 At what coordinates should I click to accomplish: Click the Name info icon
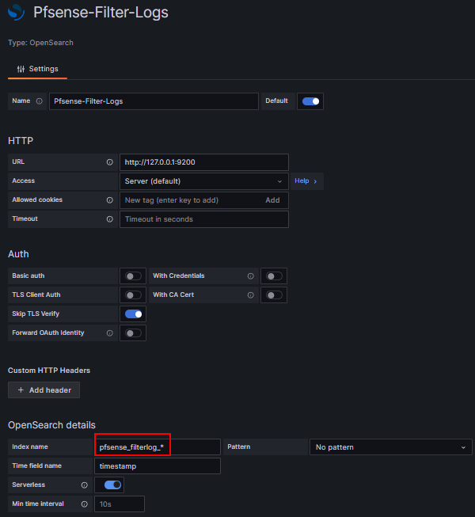pyautogui.click(x=40, y=101)
